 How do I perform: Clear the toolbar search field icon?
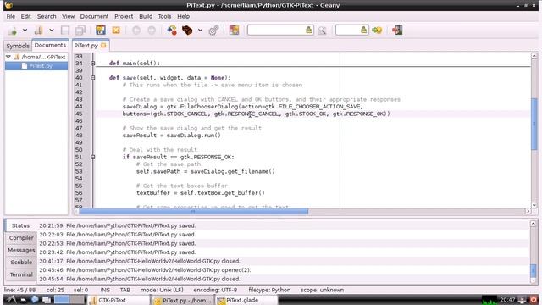308,30
